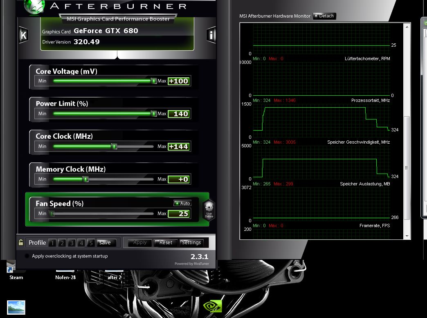The image size is (427, 318).
Task: Open Afterburner Settings
Action: coord(191,243)
